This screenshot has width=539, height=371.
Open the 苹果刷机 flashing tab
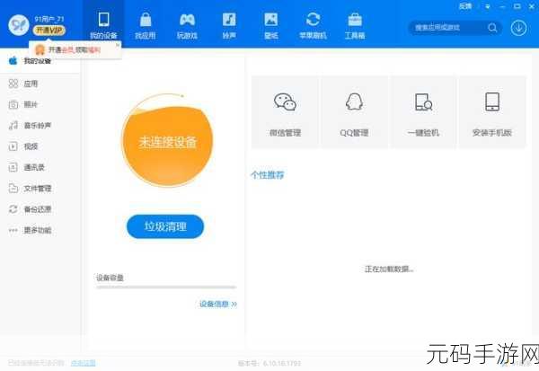point(313,25)
